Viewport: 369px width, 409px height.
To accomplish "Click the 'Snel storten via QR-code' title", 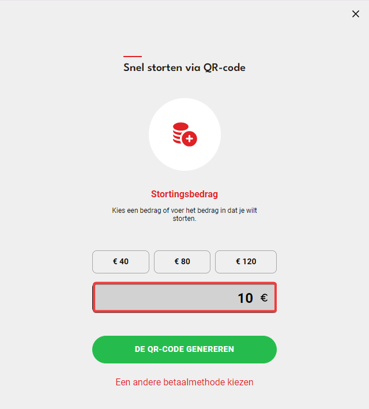I will coord(184,67).
